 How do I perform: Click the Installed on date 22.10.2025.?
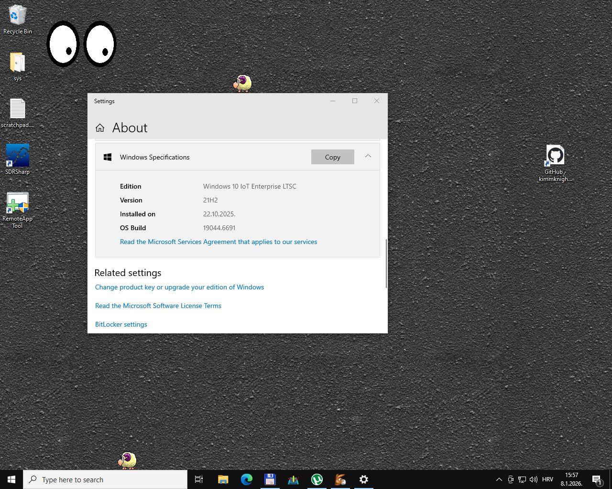tap(219, 214)
